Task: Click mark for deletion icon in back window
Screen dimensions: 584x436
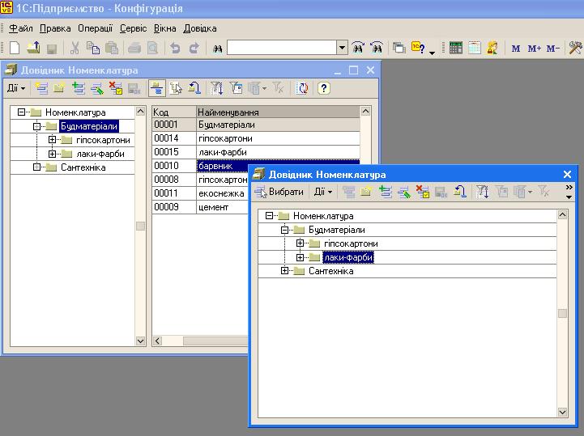Action: 116,88
